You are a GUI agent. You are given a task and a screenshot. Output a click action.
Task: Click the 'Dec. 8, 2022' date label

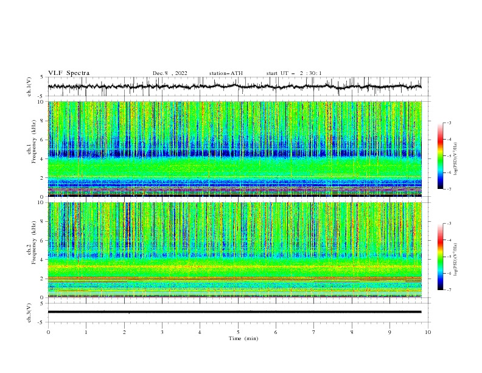tap(170, 73)
